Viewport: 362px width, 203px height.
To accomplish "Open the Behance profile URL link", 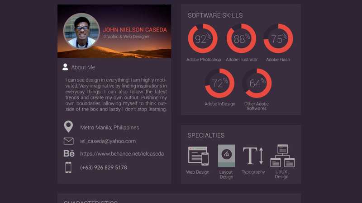I will coord(122,154).
